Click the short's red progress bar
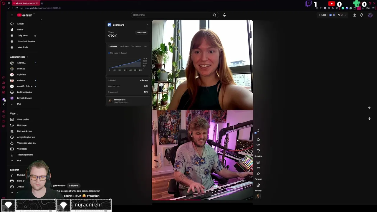The width and height of the screenshot is (377, 212). (x=177, y=200)
